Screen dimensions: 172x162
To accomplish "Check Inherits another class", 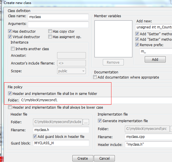I will click(x=13, y=49).
